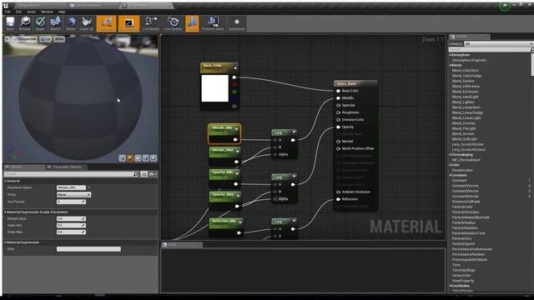The height and width of the screenshot is (300, 534).
Task: Use the selected mesh as preview
Action: 154,158
